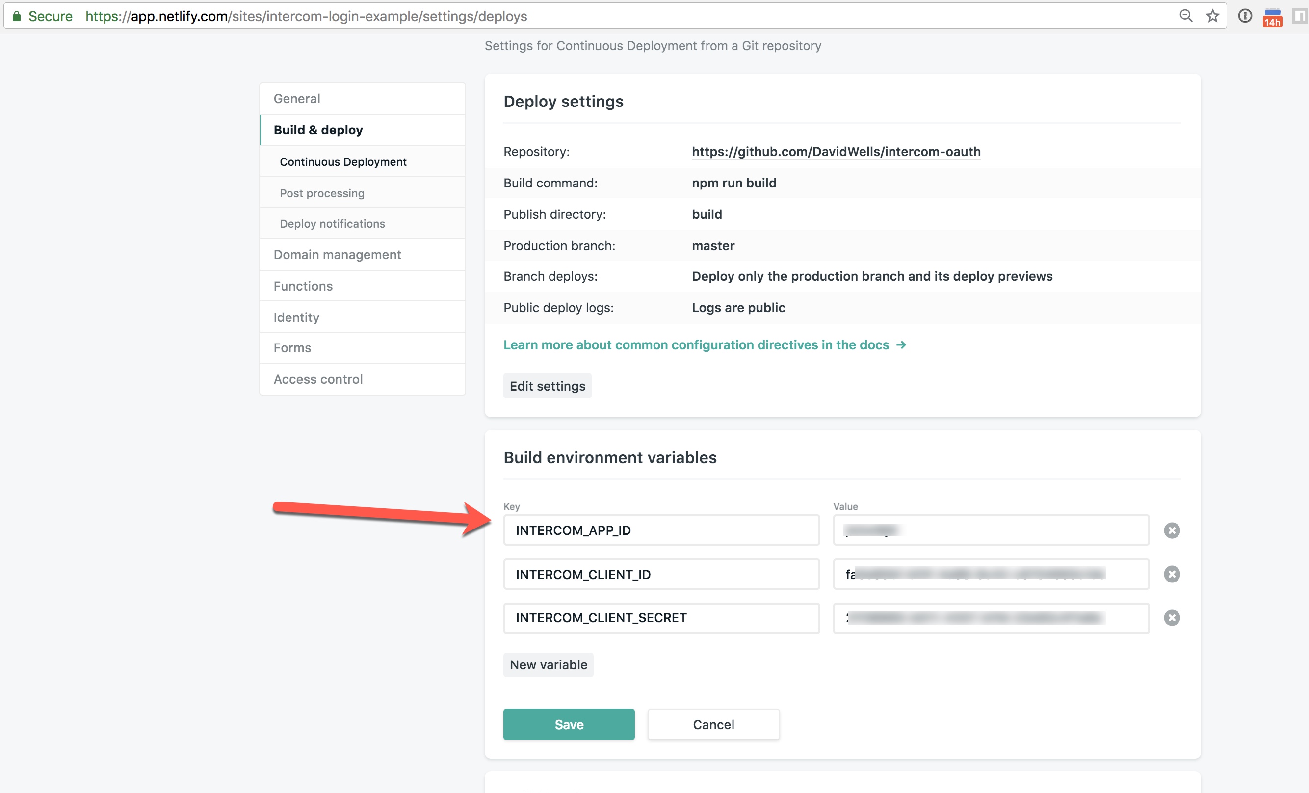This screenshot has height=793, width=1309.
Task: Open the 14h calendar extension icon
Action: tap(1272, 17)
